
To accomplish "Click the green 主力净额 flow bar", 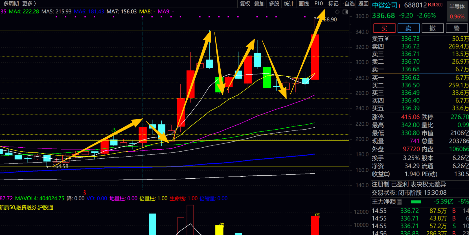I will pyautogui.click(x=416, y=202).
